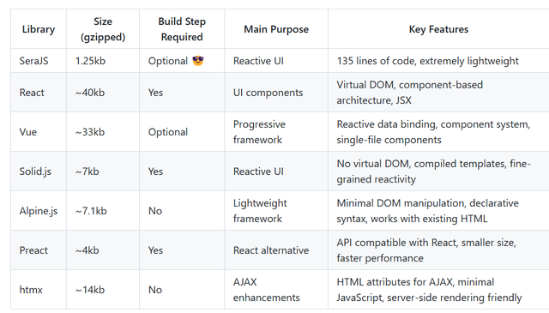Select the Vue row name
The image size is (549, 313).
28,132
